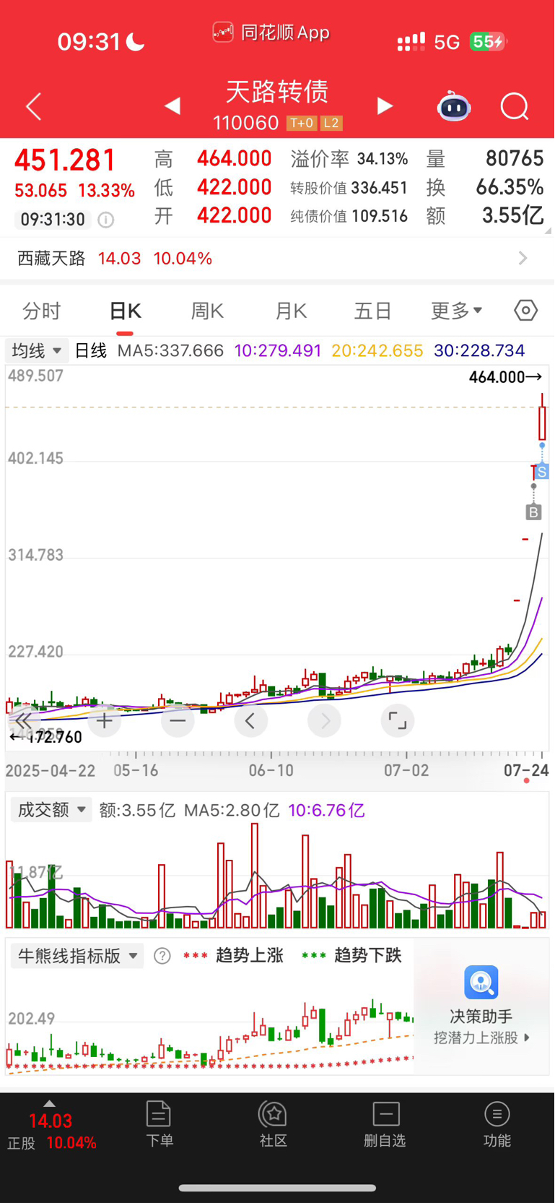Shift chart right with right chevron
555x1203 pixels.
[324, 720]
